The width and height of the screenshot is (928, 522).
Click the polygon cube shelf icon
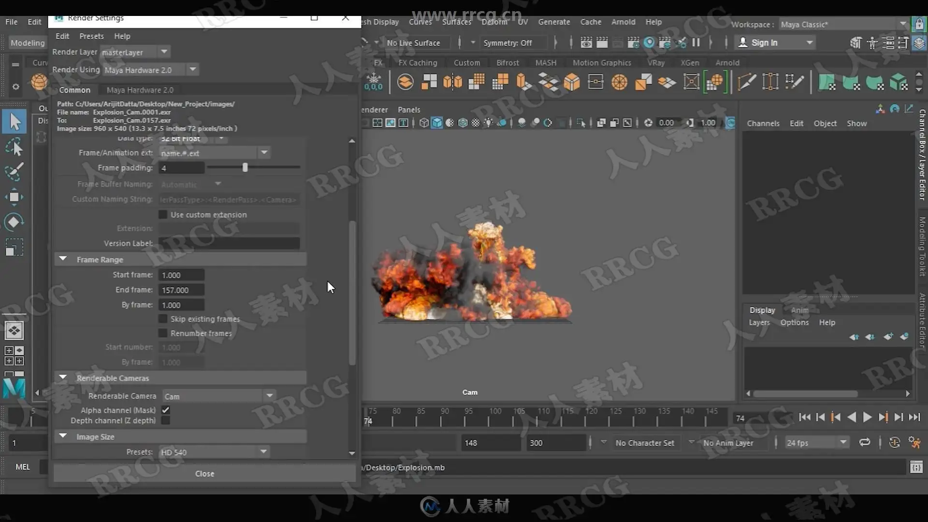(x=572, y=82)
